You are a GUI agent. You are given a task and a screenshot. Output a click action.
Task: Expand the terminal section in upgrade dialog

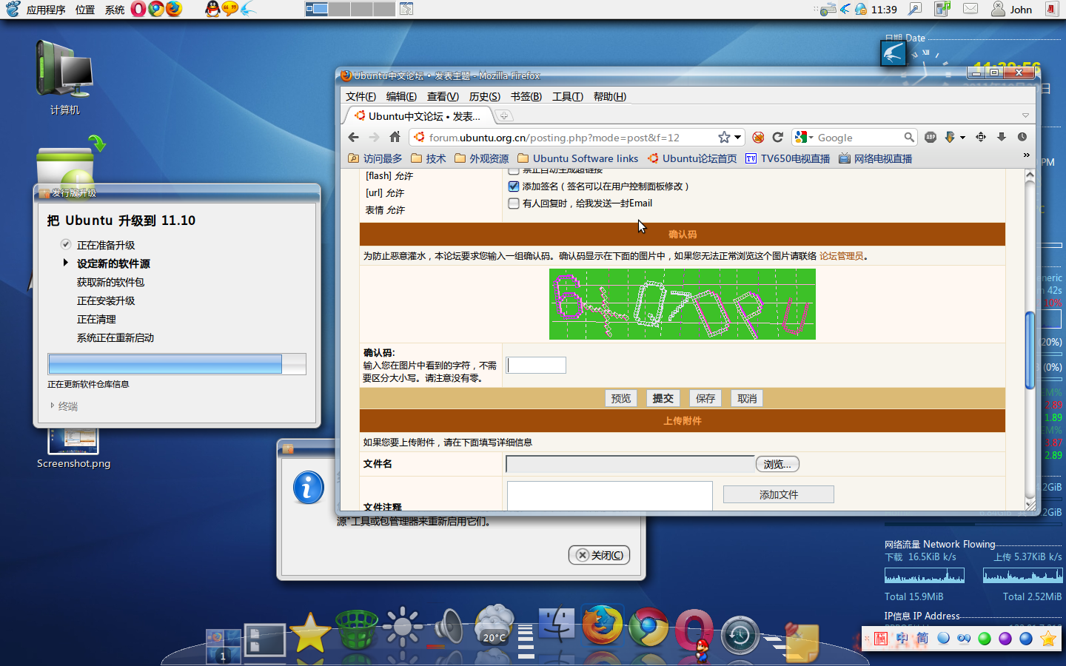tap(64, 406)
